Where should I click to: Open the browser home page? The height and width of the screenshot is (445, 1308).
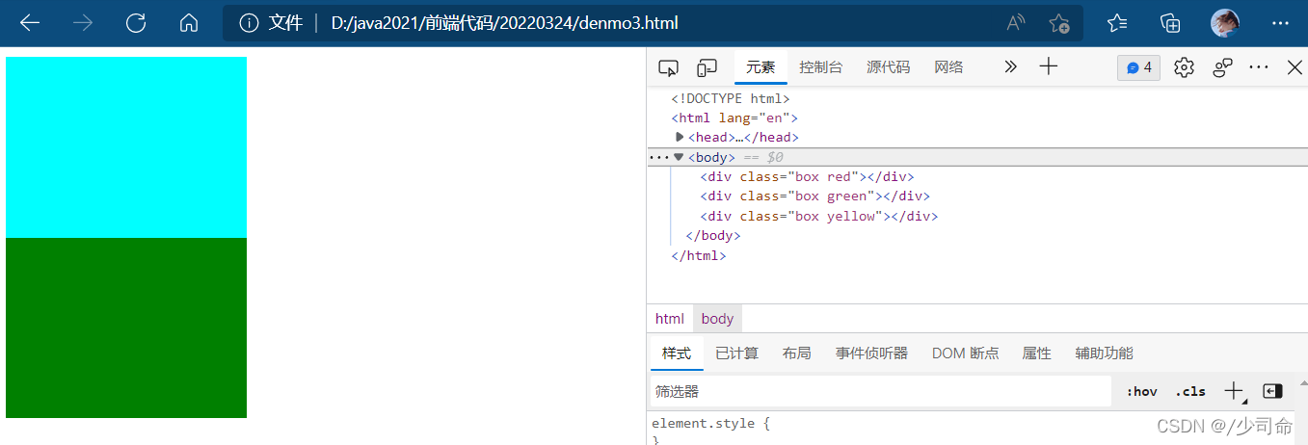click(x=189, y=23)
